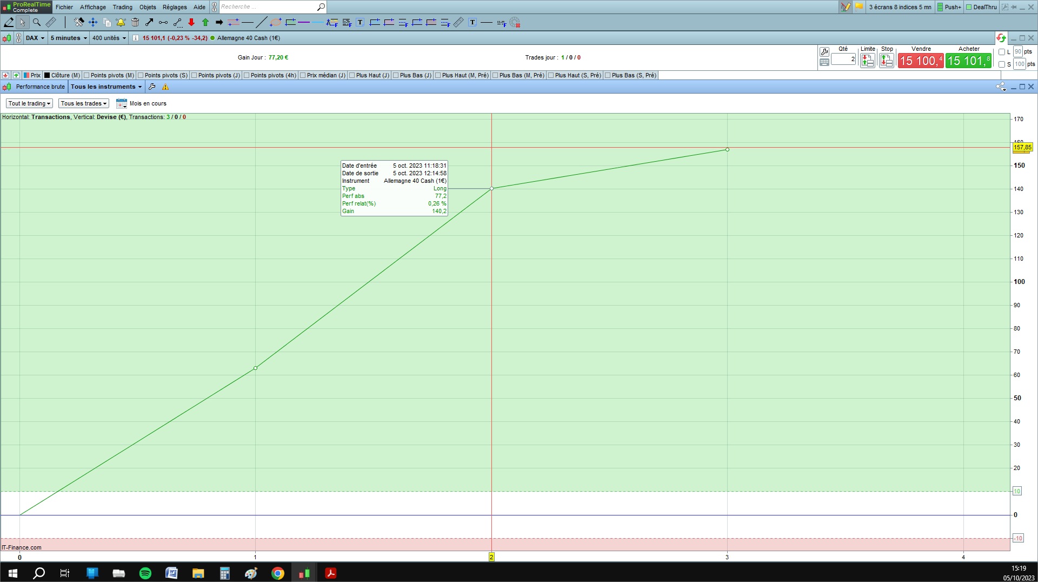Click the Recherche search field
The width and height of the screenshot is (1038, 582).
[268, 7]
